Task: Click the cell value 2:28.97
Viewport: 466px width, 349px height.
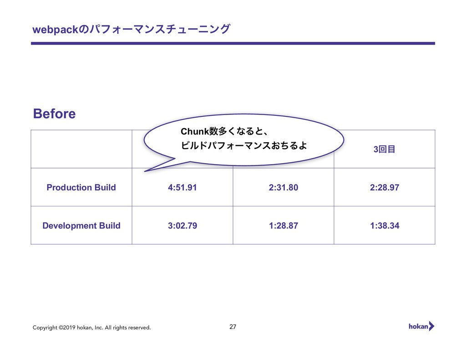Action: coord(385,187)
